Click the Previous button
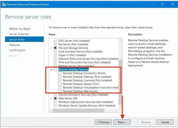Screen dimensions: 178x128 click(103, 122)
